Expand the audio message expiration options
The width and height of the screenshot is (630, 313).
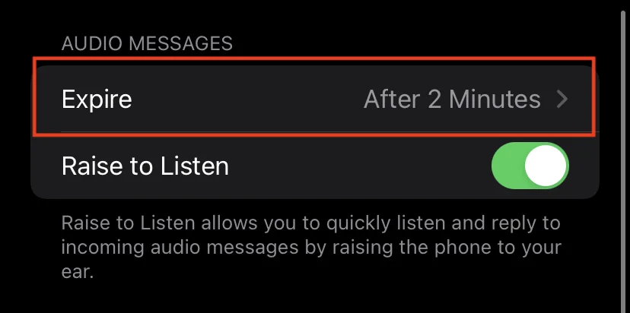(x=314, y=99)
